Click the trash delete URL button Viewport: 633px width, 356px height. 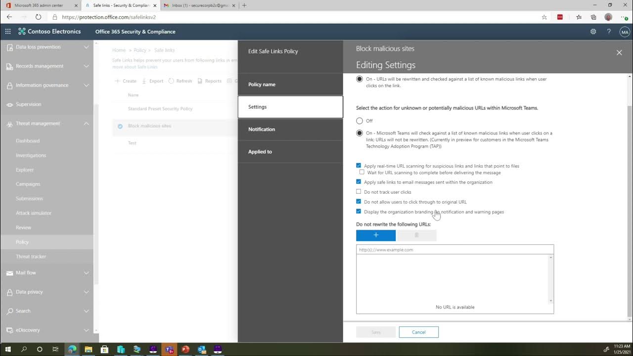(x=416, y=235)
